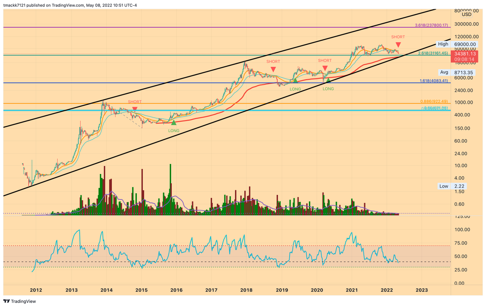Select the 3.618(237800.17) Fibonacci level label
Image resolution: width=486 pixels, height=307 pixels.
pos(431,25)
